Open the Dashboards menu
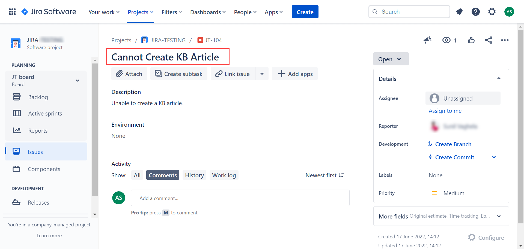 pos(208,12)
